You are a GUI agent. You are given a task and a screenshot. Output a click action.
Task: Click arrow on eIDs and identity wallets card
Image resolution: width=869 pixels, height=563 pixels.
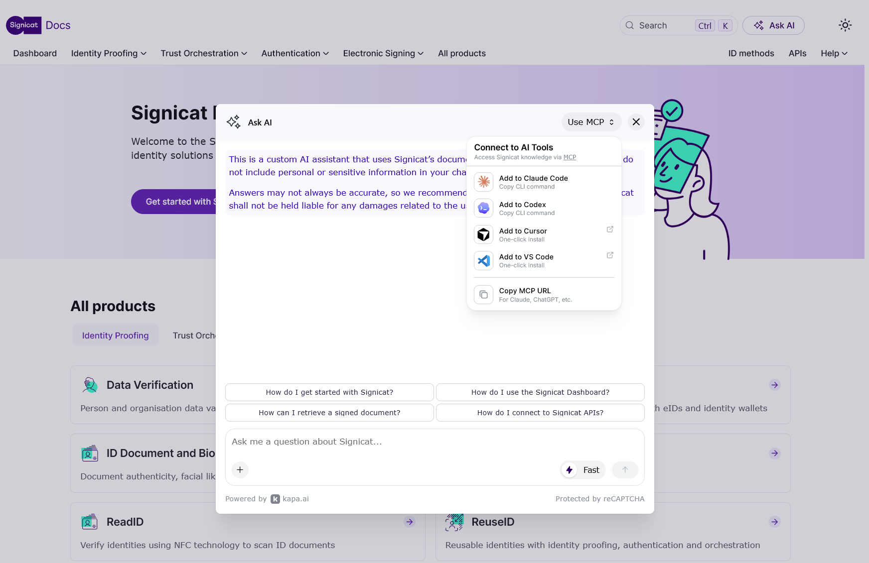pos(774,385)
